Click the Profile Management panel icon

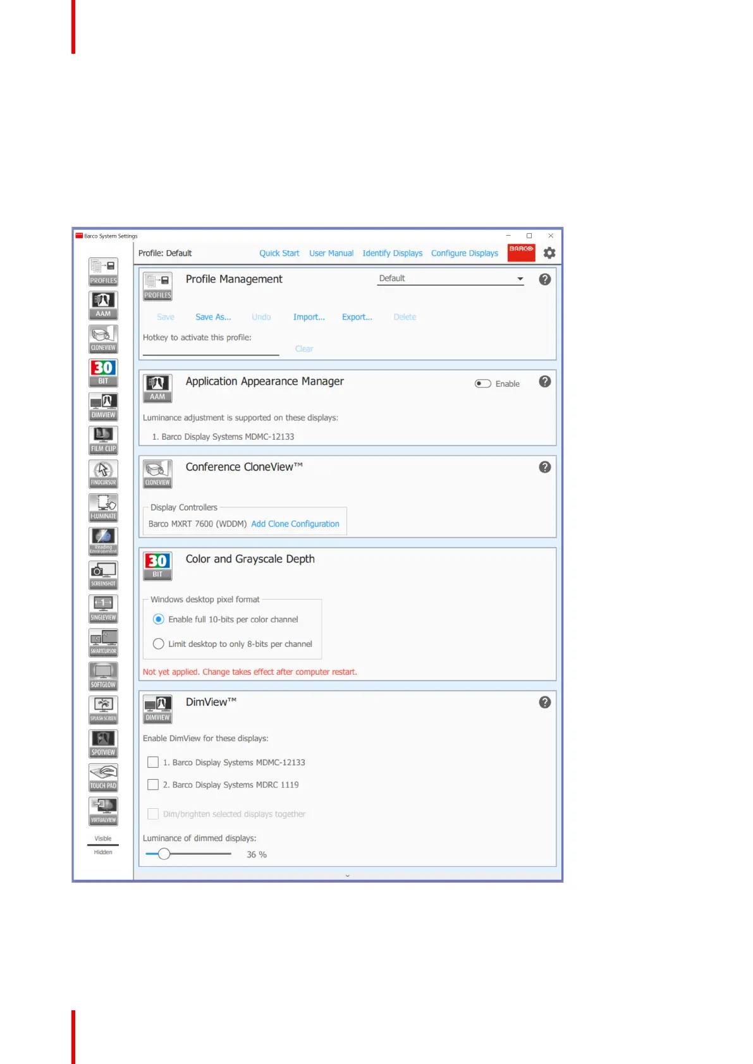[x=157, y=286]
